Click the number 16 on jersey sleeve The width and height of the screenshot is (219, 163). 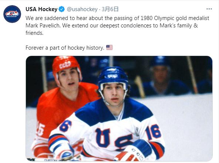(x=153, y=132)
